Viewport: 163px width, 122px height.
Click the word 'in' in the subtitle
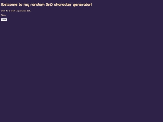pos(17,11)
